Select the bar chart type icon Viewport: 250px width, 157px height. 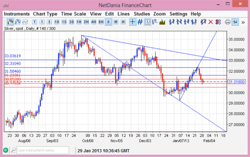[18, 22]
